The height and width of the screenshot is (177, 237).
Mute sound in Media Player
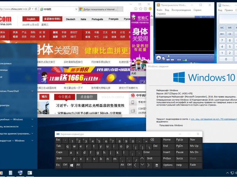(179, 60)
